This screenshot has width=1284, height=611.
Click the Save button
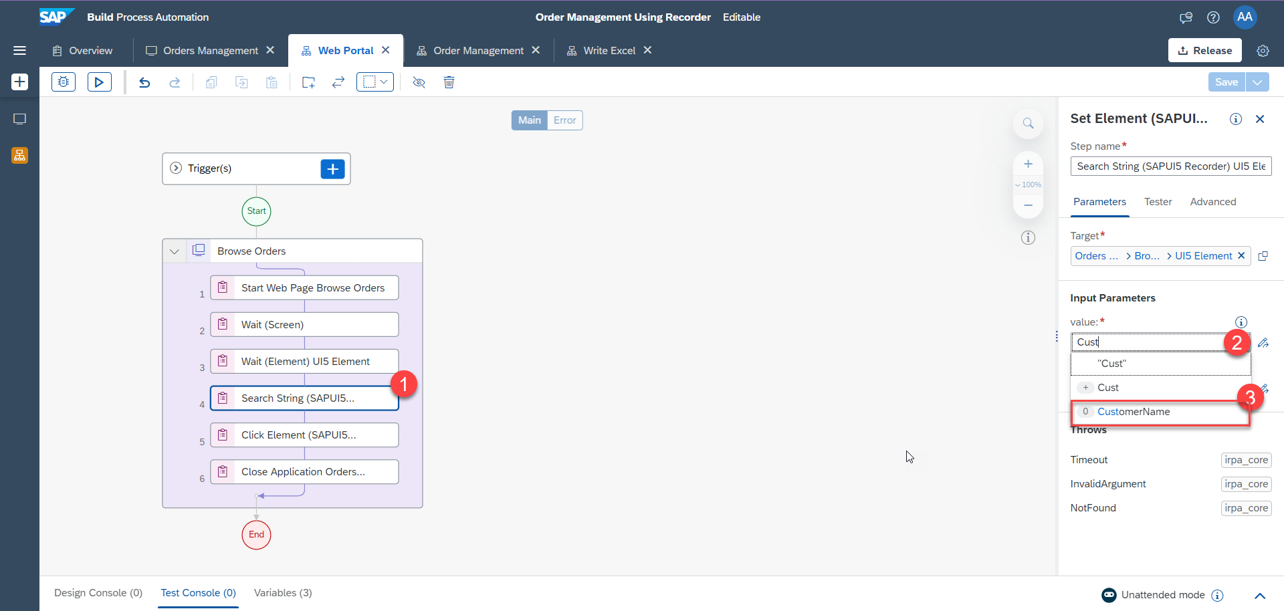1226,82
